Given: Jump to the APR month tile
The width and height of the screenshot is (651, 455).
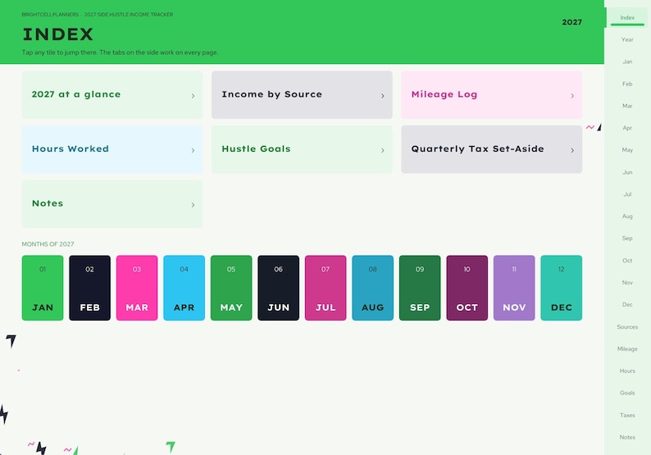Looking at the screenshot, I should click(x=184, y=288).
